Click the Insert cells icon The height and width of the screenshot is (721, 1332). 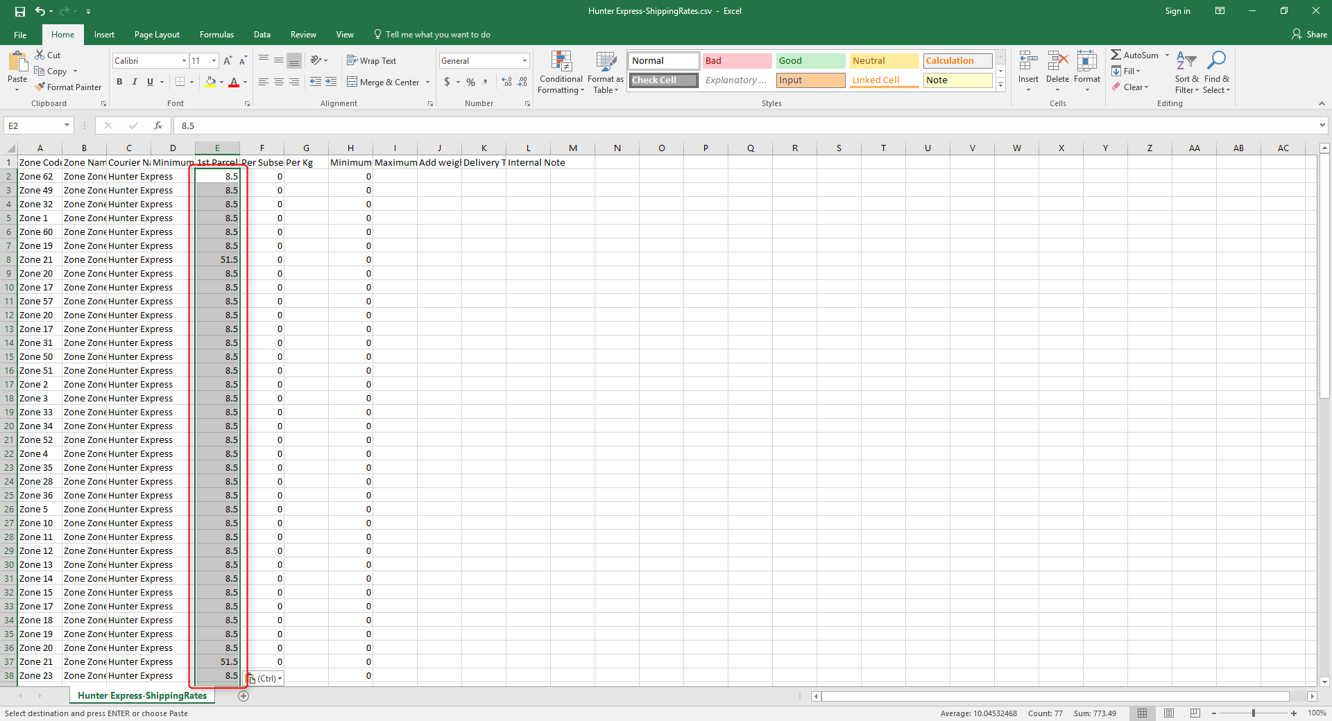pos(1028,61)
